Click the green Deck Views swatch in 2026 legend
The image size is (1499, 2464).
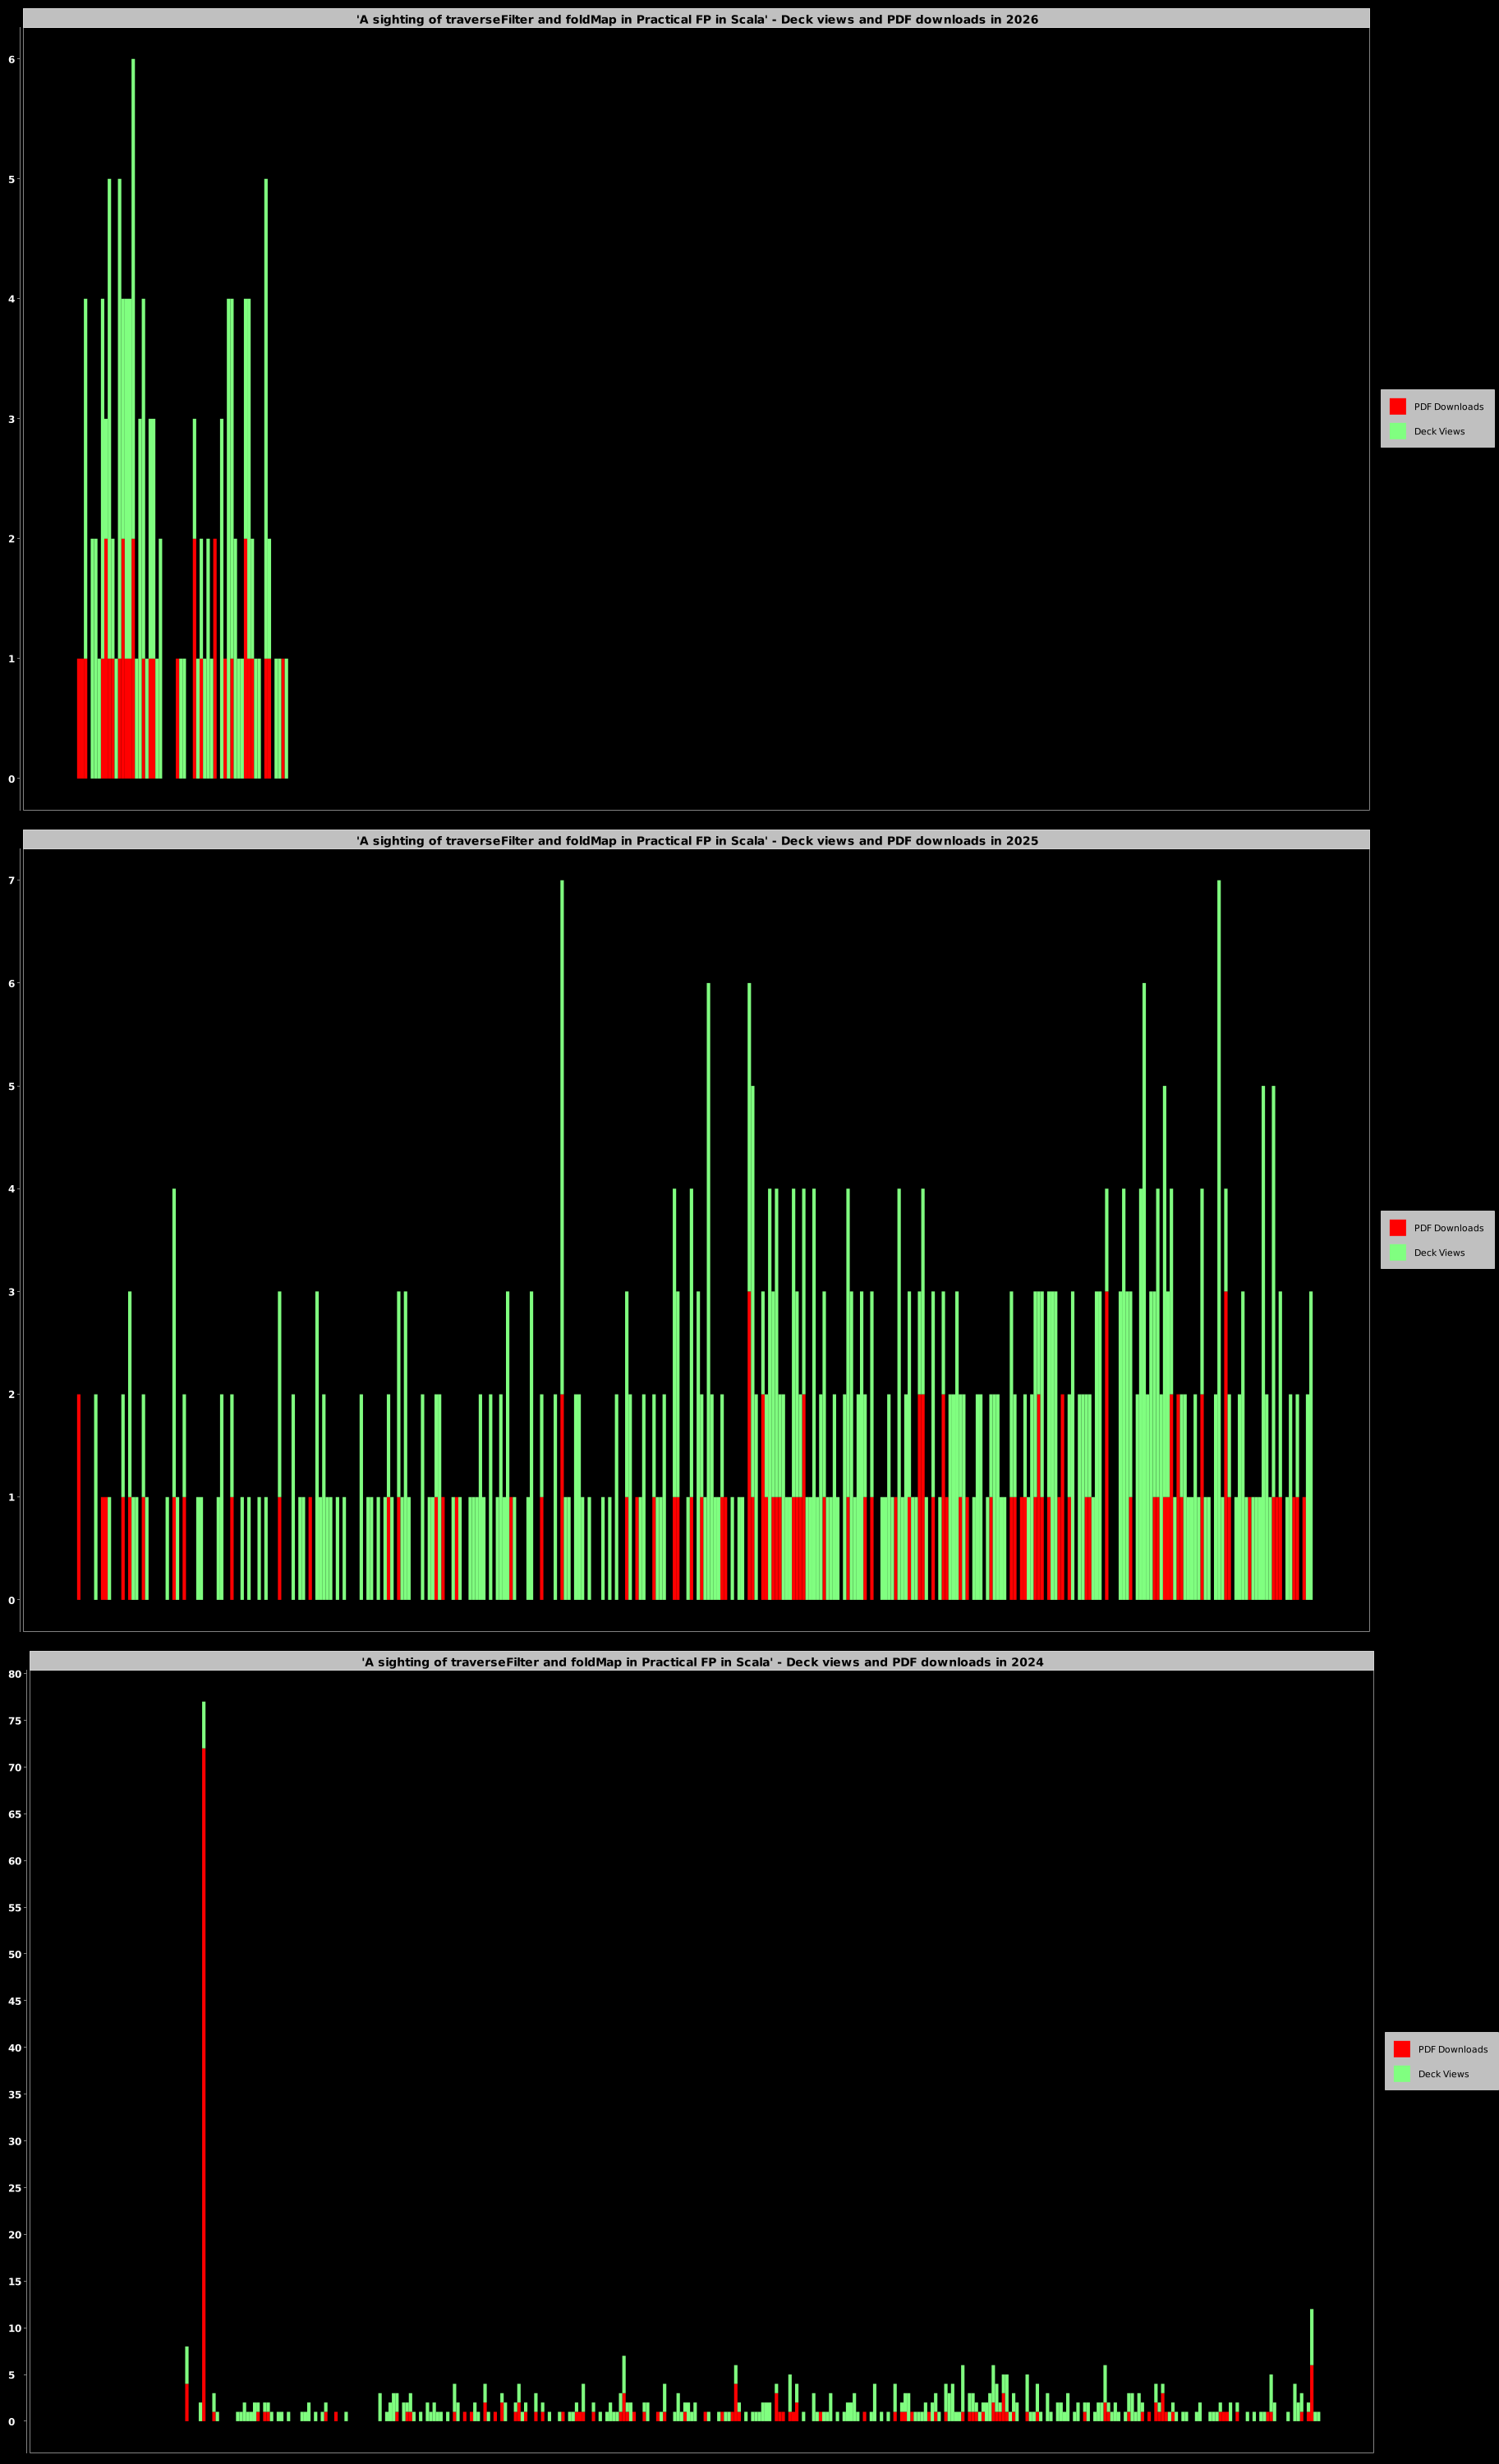(1397, 431)
